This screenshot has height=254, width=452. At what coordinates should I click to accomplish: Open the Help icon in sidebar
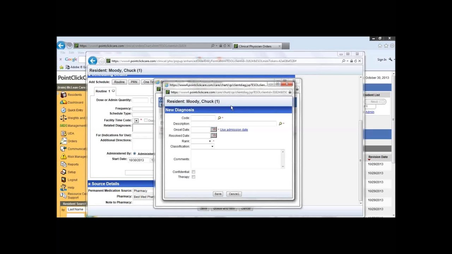63,187
